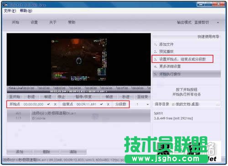
Task: Click on the Time Line ruler
Action: point(78,88)
